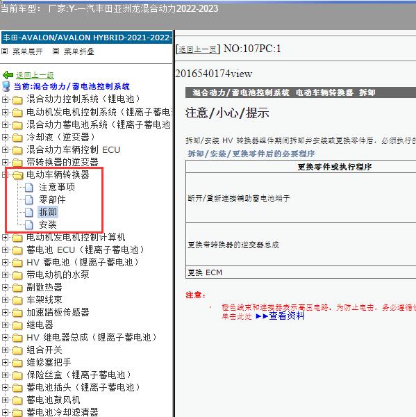Click the 带转换器的逆变器 folder icon
The image size is (416, 417).
[x=17, y=163]
